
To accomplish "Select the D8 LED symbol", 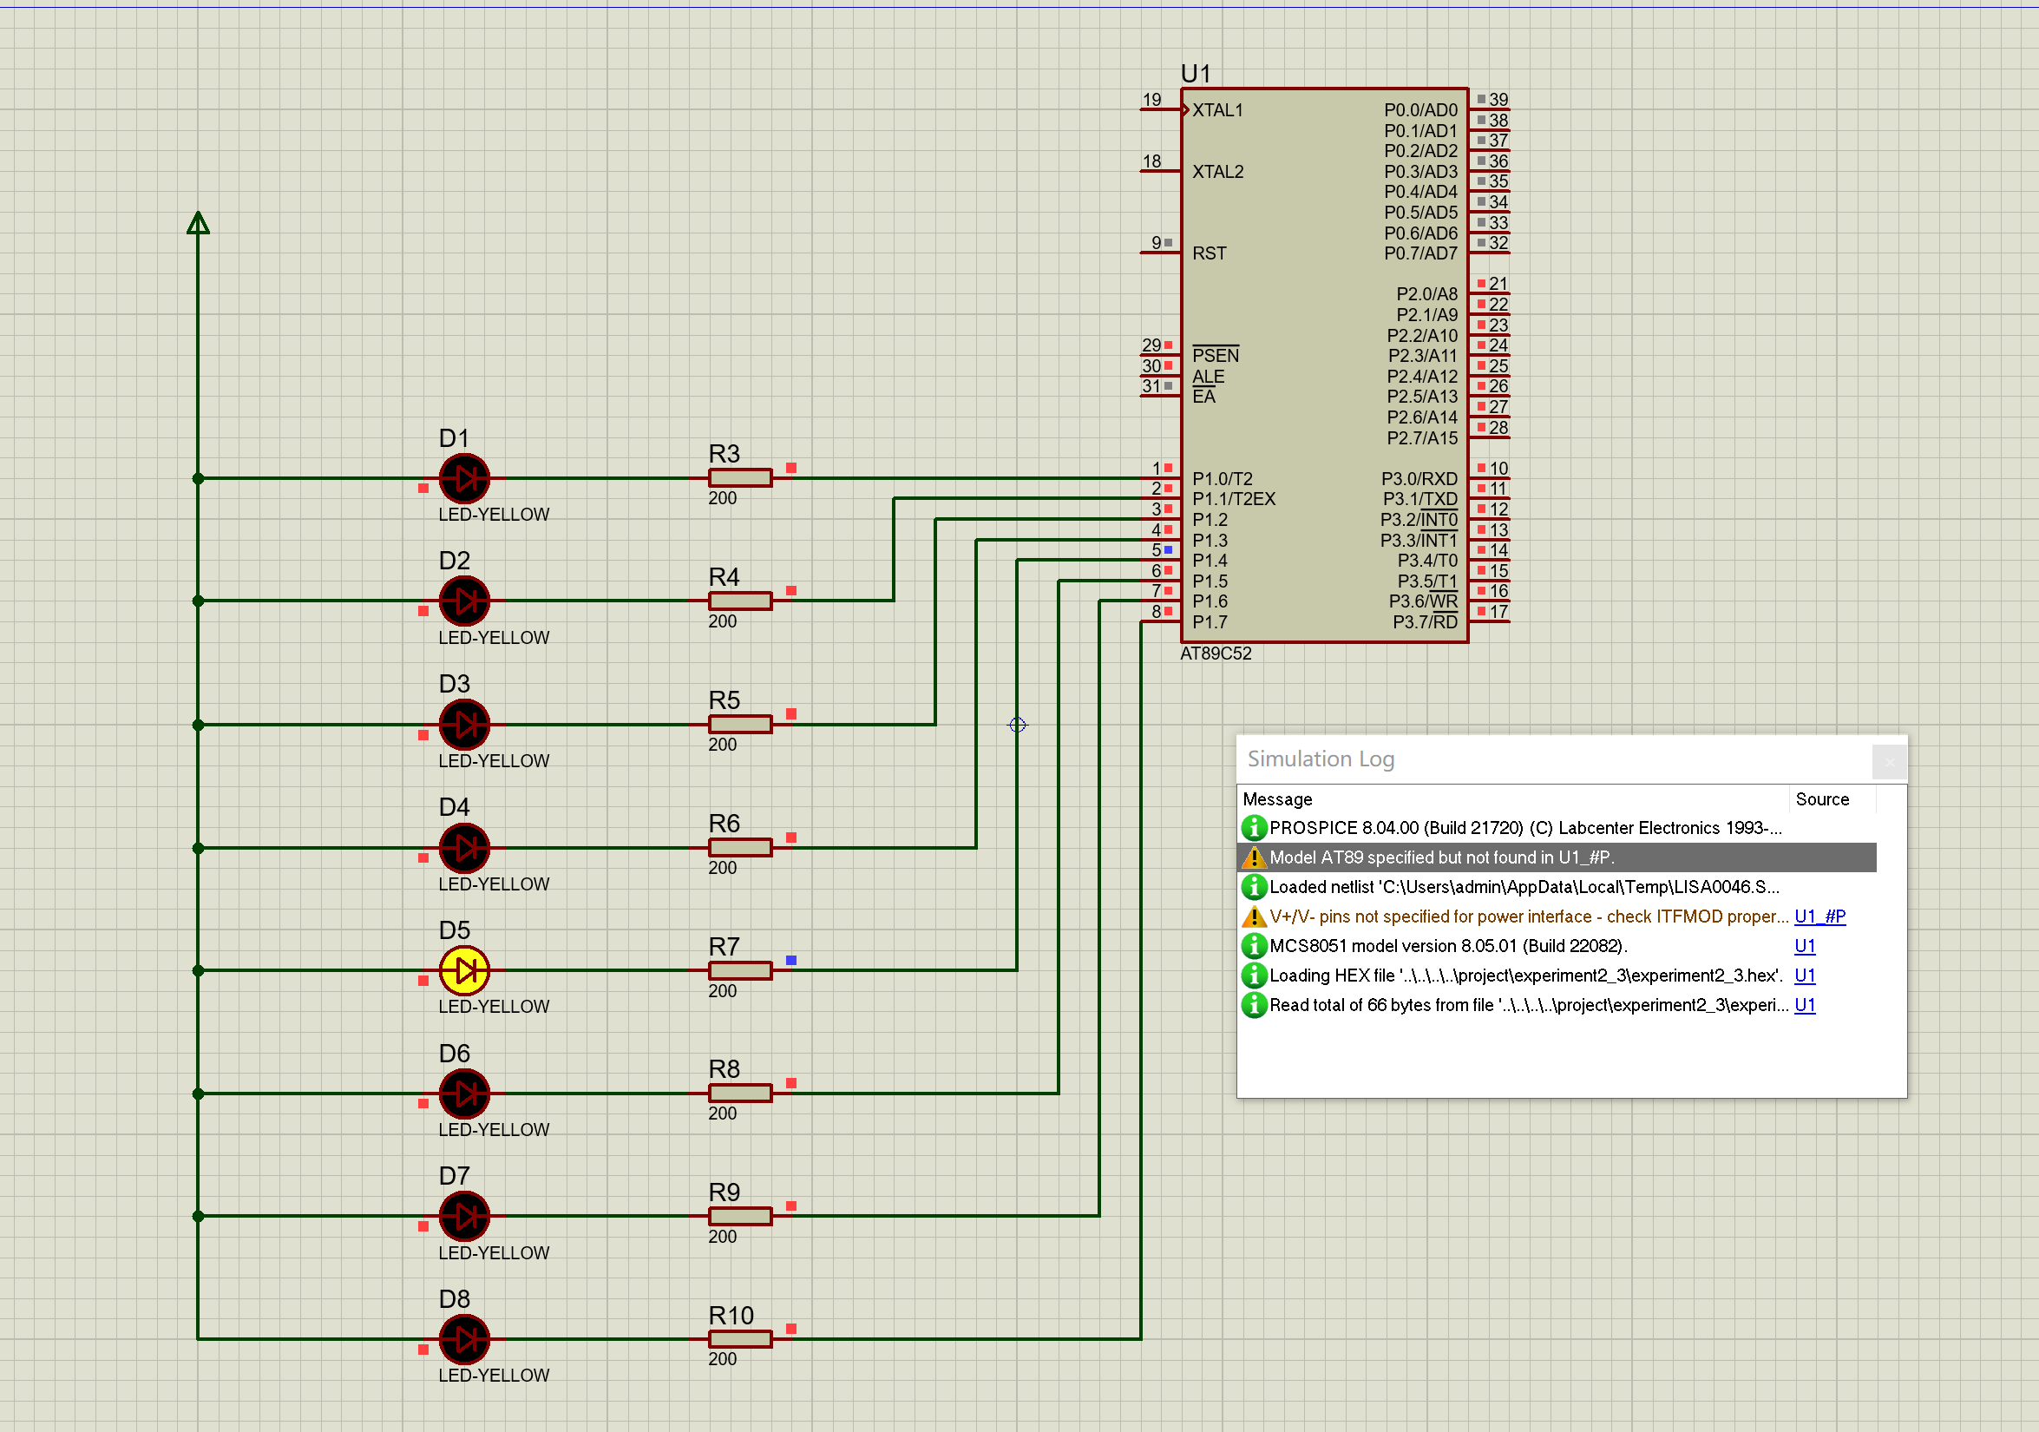I will point(464,1339).
